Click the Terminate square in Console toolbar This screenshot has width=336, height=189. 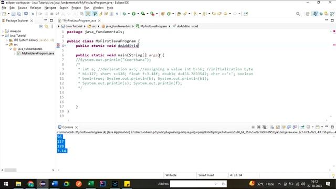click(253, 127)
